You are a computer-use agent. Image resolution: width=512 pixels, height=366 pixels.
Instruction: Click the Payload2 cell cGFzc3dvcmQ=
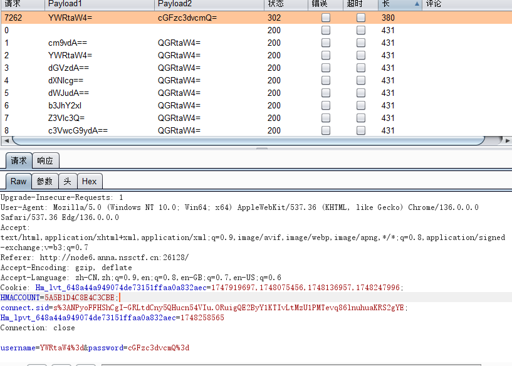click(x=187, y=18)
